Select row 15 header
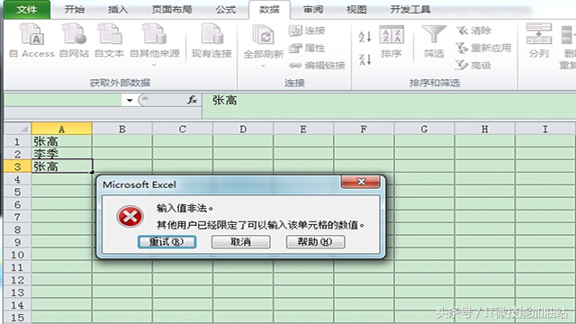Image resolution: width=576 pixels, height=324 pixels. (17, 318)
